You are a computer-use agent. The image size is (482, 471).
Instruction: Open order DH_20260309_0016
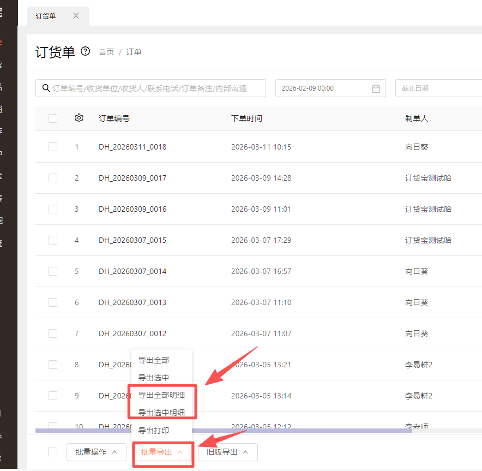click(x=132, y=209)
